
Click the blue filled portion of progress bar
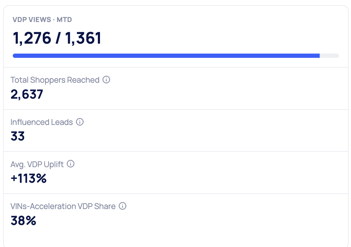(x=166, y=56)
